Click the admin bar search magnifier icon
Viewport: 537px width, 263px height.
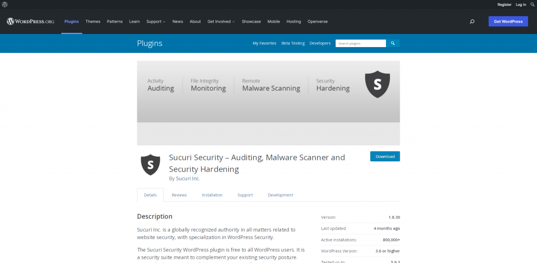tap(532, 4)
